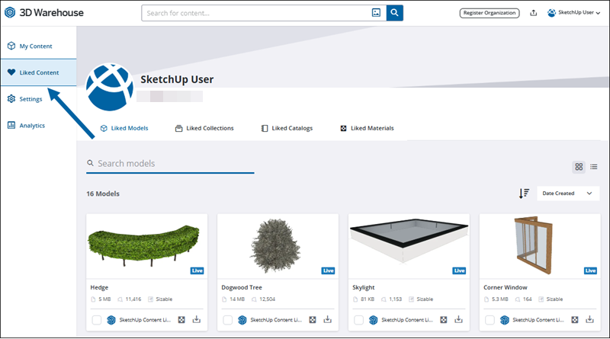This screenshot has width=610, height=339.
Task: Click the Hedge model title
Action: pyautogui.click(x=99, y=287)
